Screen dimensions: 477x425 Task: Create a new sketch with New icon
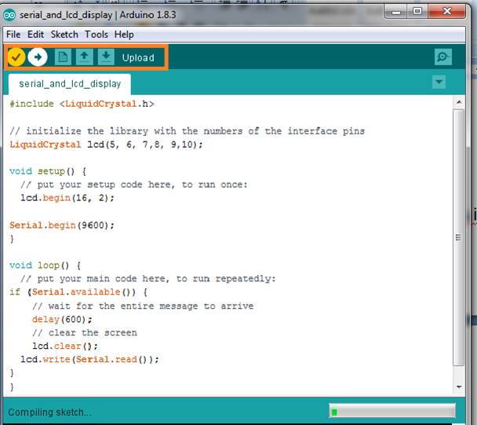click(x=63, y=57)
